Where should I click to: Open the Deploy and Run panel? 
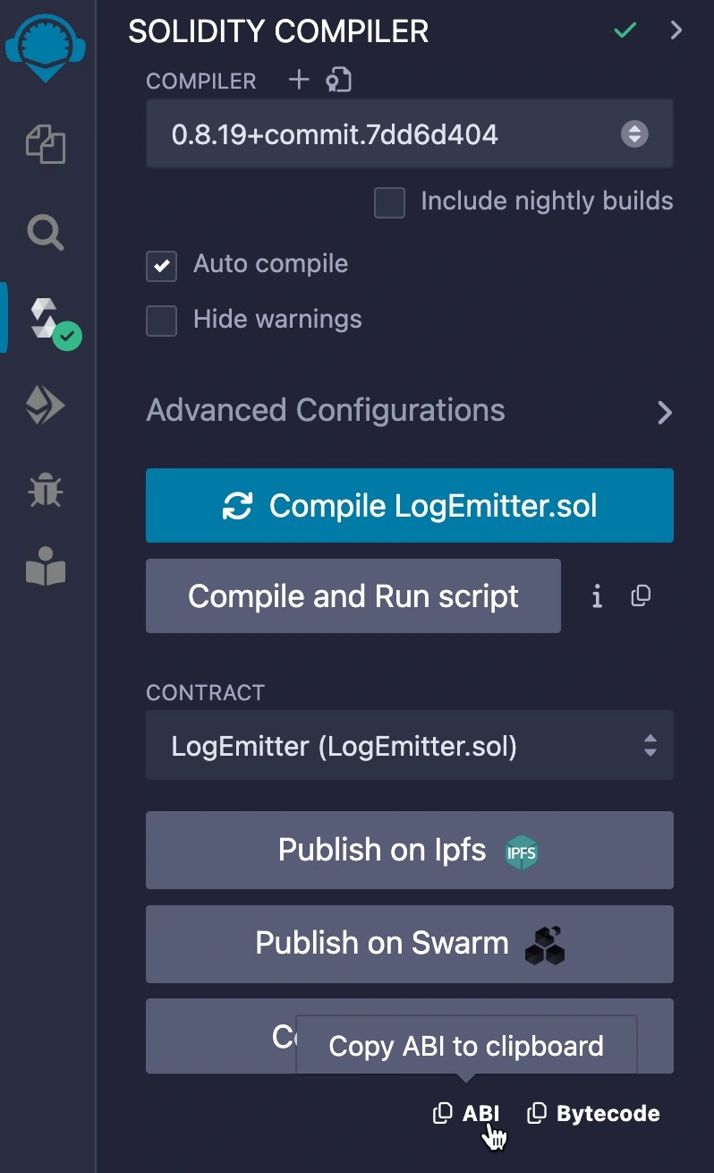click(45, 405)
